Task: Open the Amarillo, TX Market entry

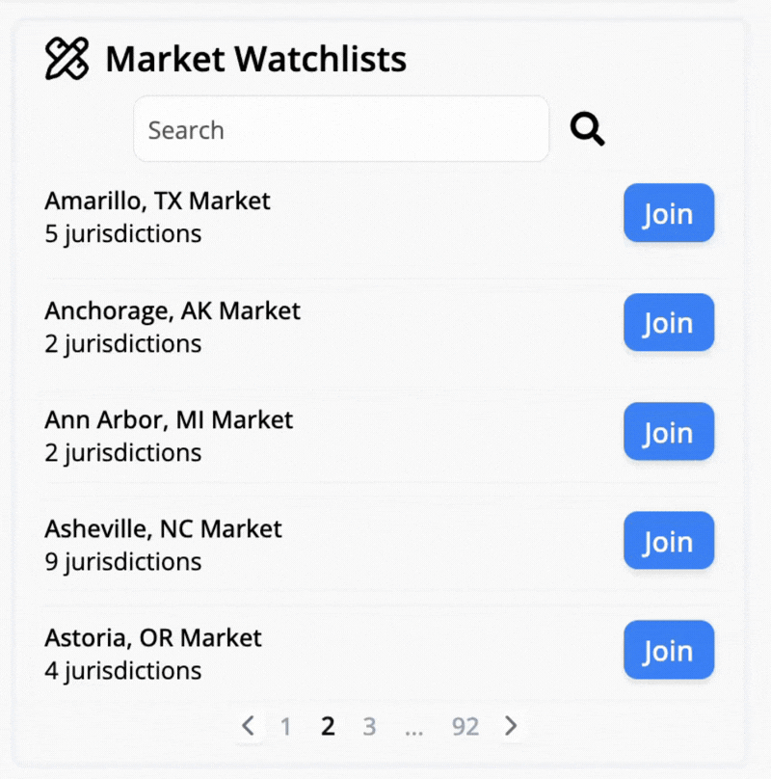Action: 157,201
